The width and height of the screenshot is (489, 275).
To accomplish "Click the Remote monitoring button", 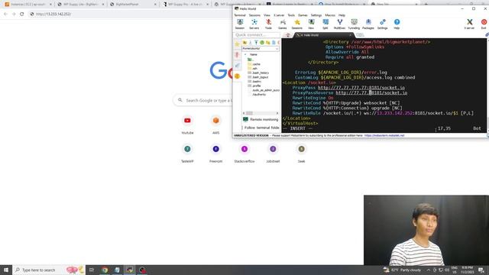I will pos(261,119).
